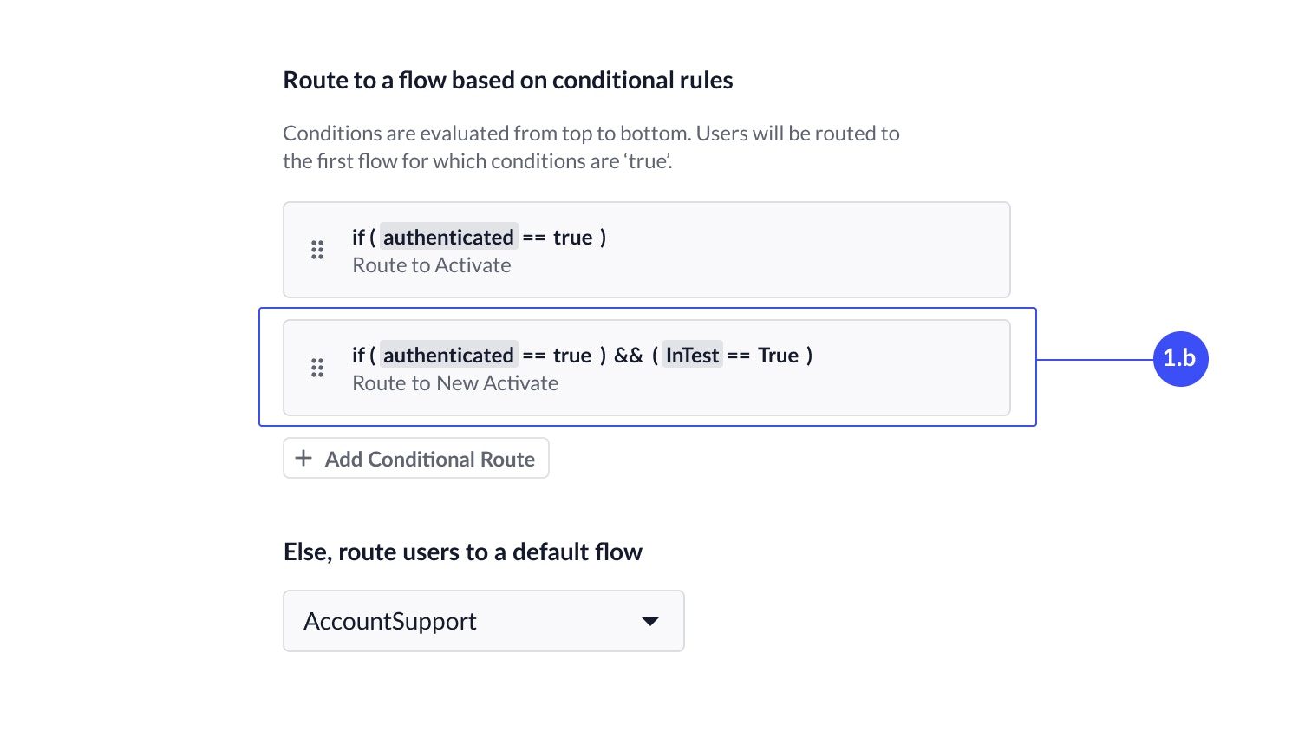Screen dimensions: 1292x751
Task: Click the 'if' keyword in first rule
Action: tap(358, 238)
